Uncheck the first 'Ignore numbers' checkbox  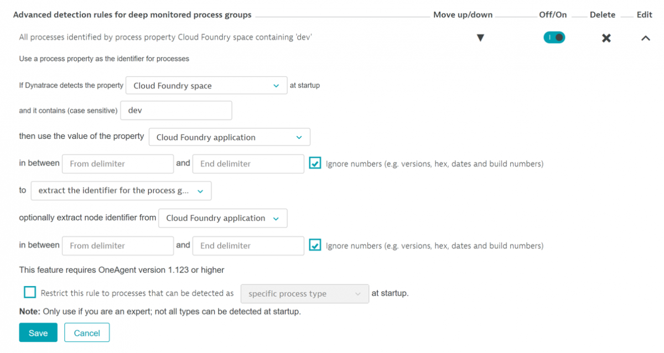315,163
